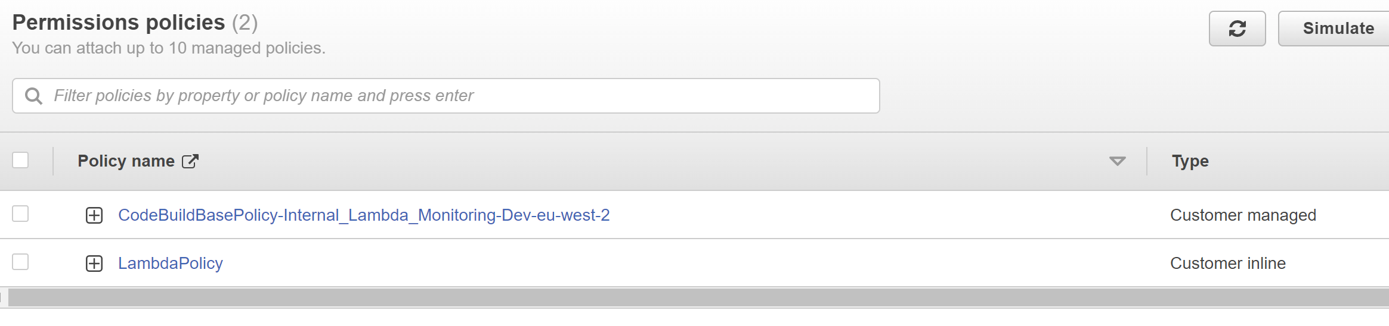Open the LambdaPolicy link
Screen dimensions: 1389x326
click(171, 264)
